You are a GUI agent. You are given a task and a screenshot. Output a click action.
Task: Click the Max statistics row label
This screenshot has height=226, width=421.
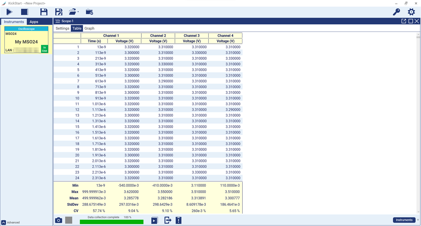(75, 192)
